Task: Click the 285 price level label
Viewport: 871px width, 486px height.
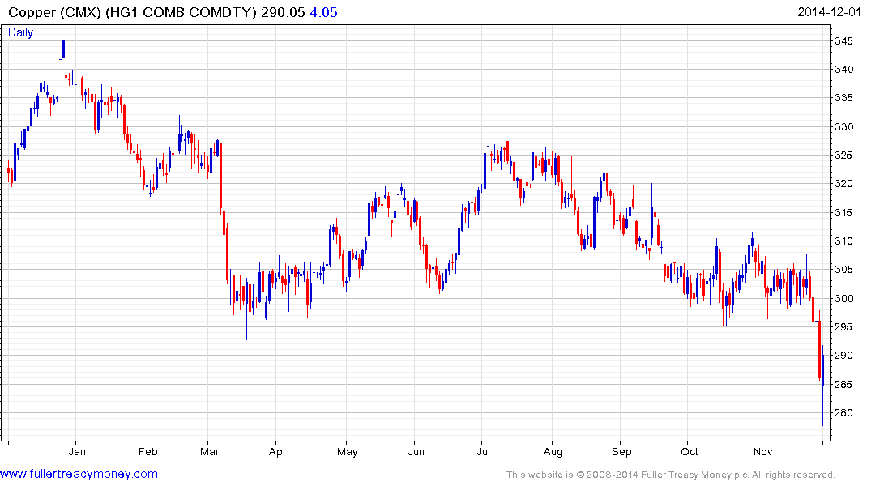Action: (843, 385)
